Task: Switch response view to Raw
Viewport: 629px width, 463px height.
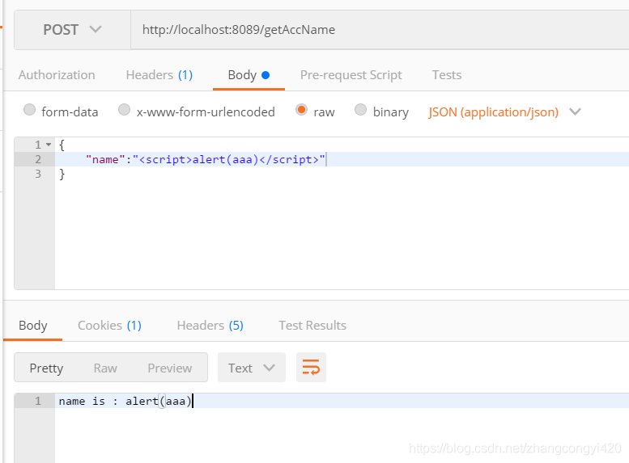Action: point(105,368)
